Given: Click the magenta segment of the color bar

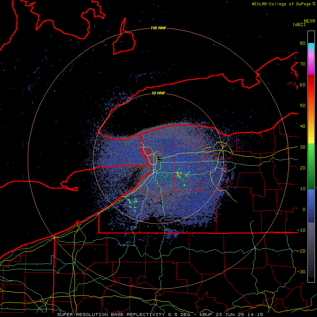Looking at the screenshot, I should (x=311, y=64).
